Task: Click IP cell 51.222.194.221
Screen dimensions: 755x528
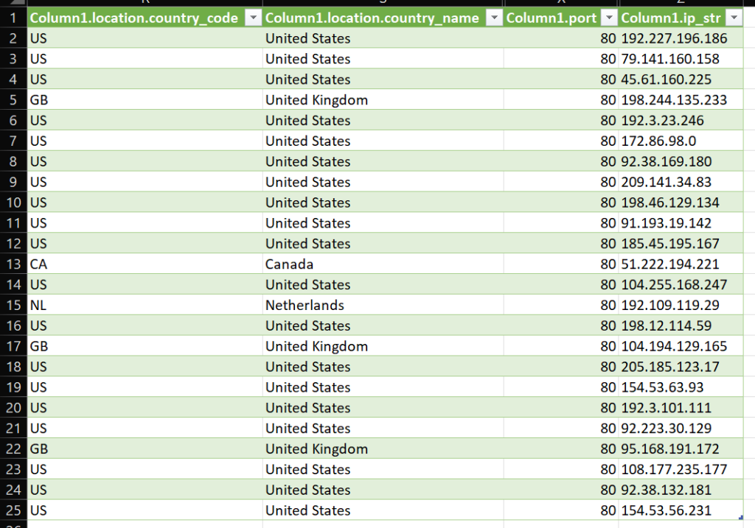Action: (681, 264)
